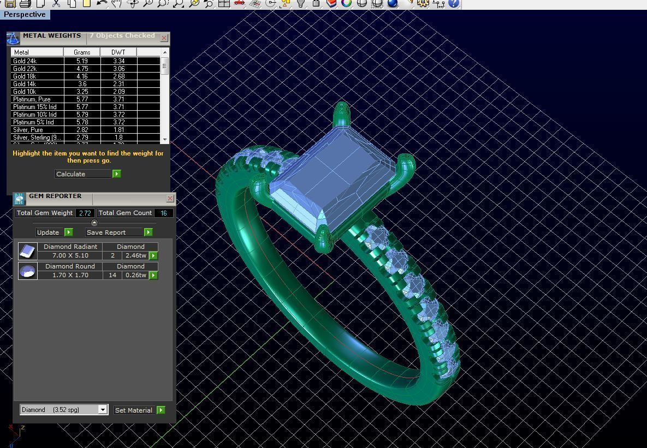Click the metal list scroll up arrow

point(165,52)
